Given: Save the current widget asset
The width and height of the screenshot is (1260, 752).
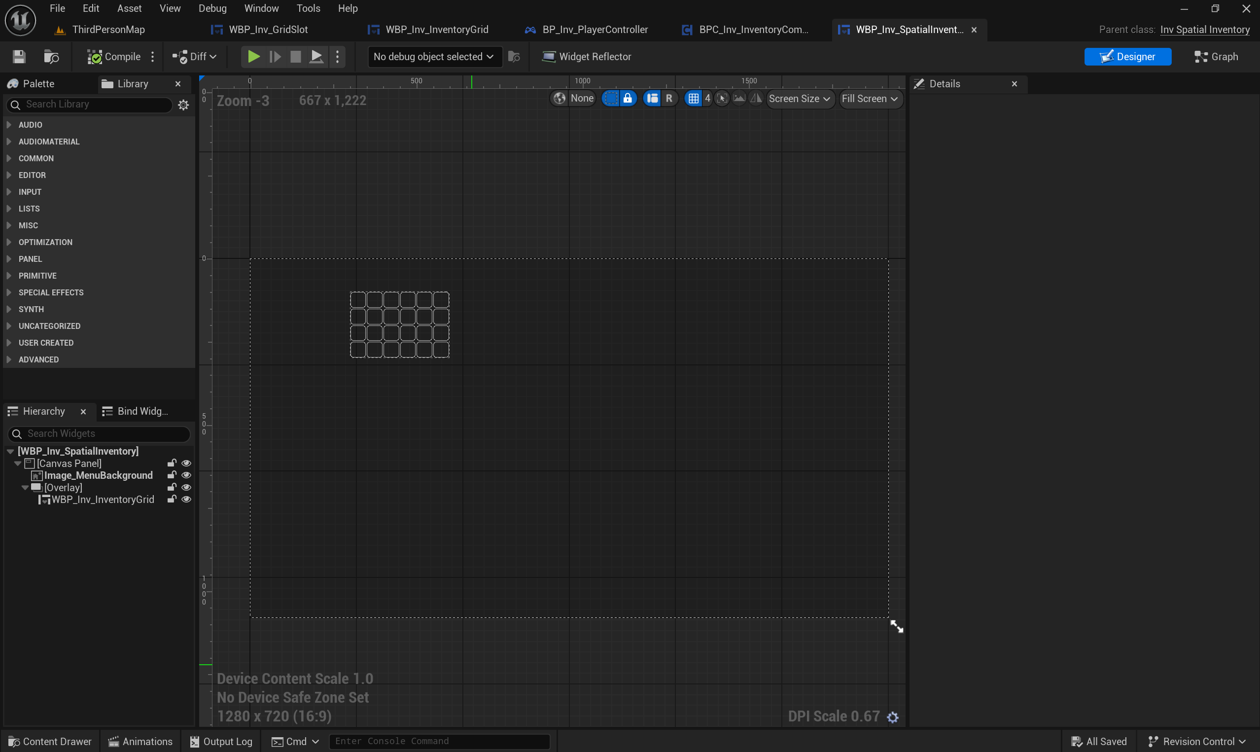Looking at the screenshot, I should coord(19,57).
